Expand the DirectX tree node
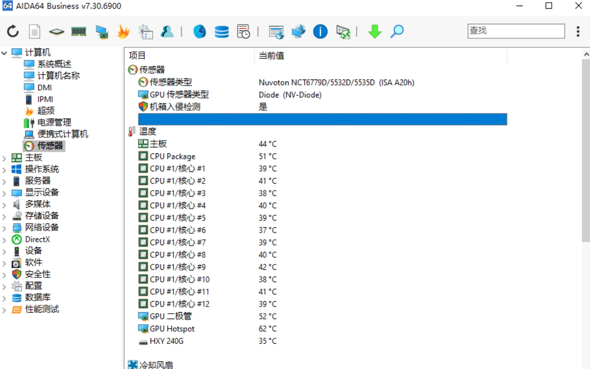 tap(5, 240)
